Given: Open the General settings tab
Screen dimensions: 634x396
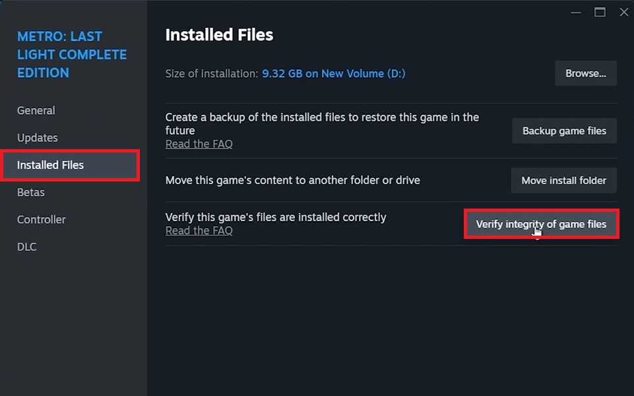Looking at the screenshot, I should coord(36,110).
